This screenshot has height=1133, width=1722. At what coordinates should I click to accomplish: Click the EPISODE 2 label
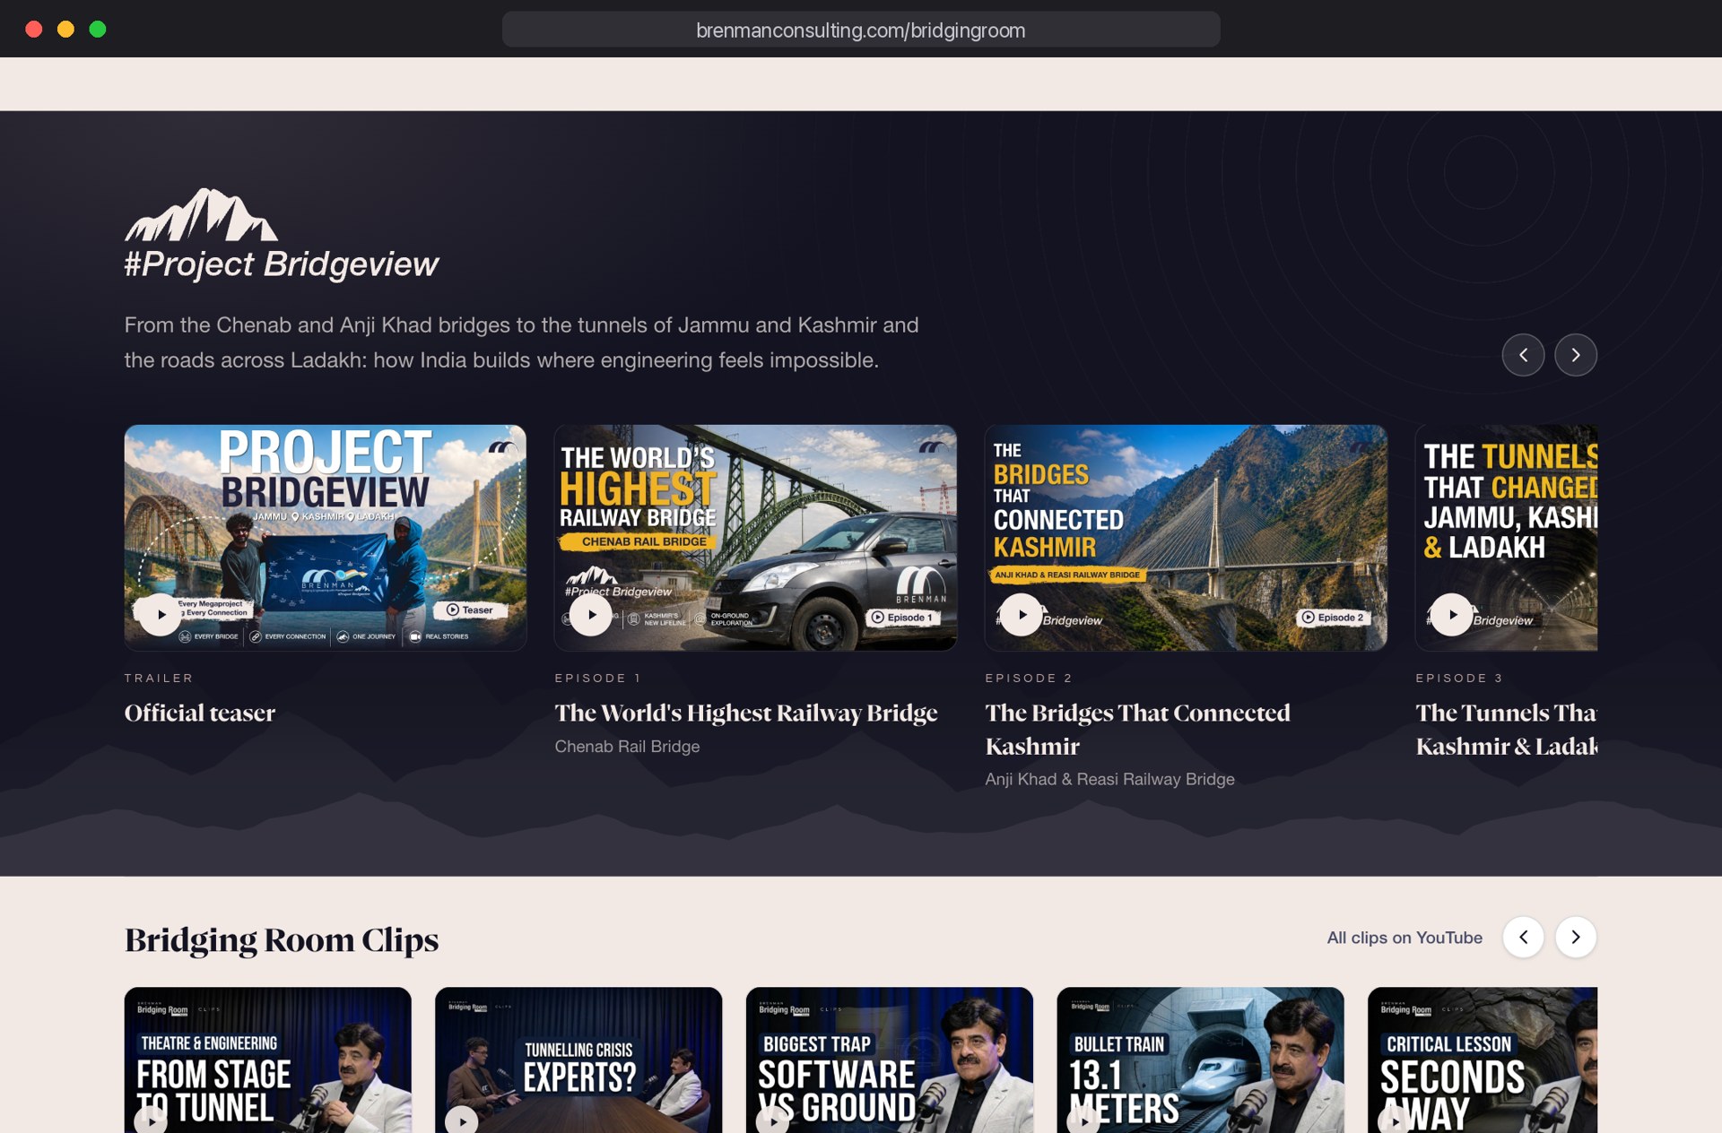click(x=1029, y=679)
